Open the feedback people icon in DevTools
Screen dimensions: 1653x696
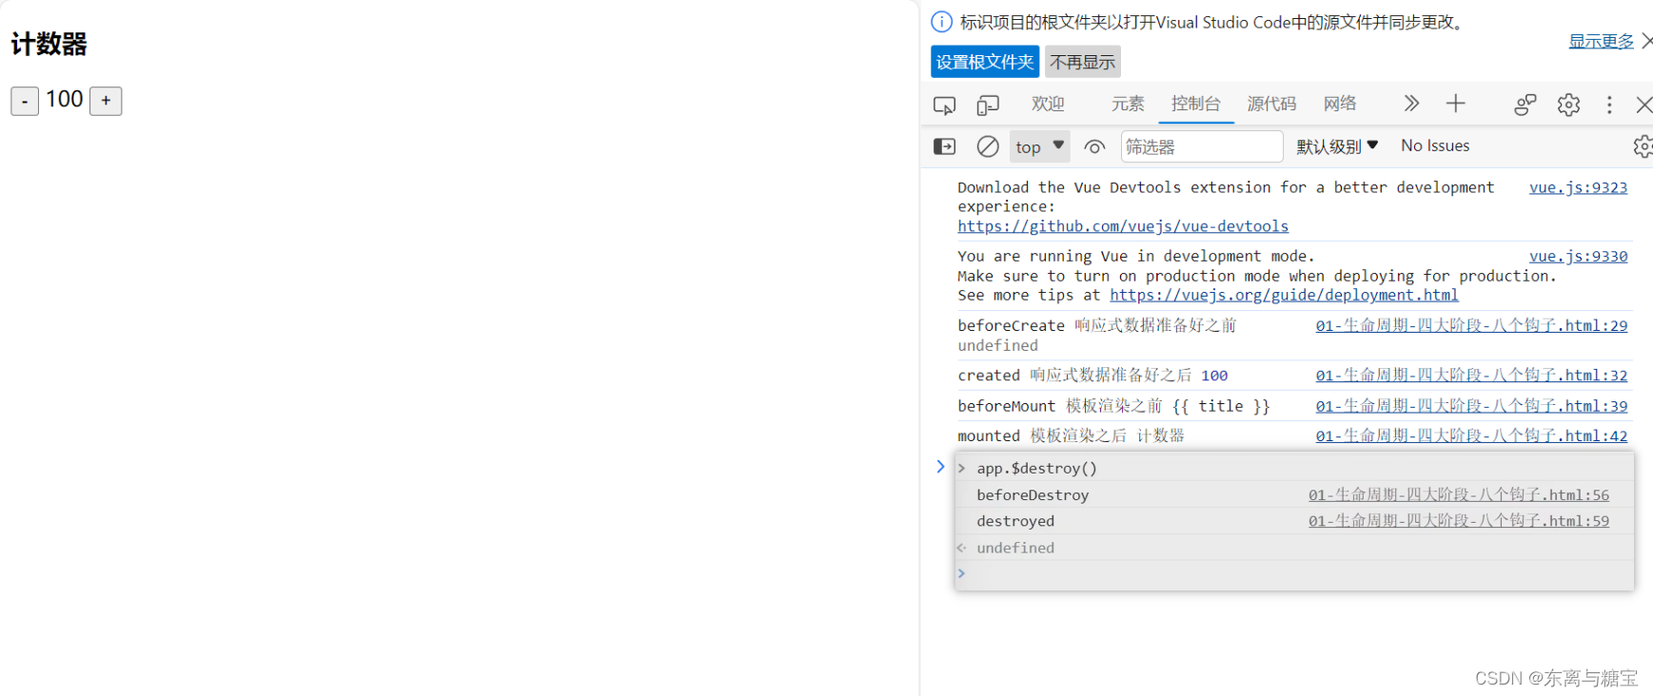[1525, 105]
